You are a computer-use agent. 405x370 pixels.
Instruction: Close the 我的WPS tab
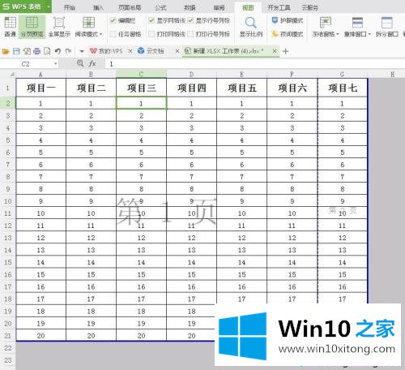(x=130, y=51)
